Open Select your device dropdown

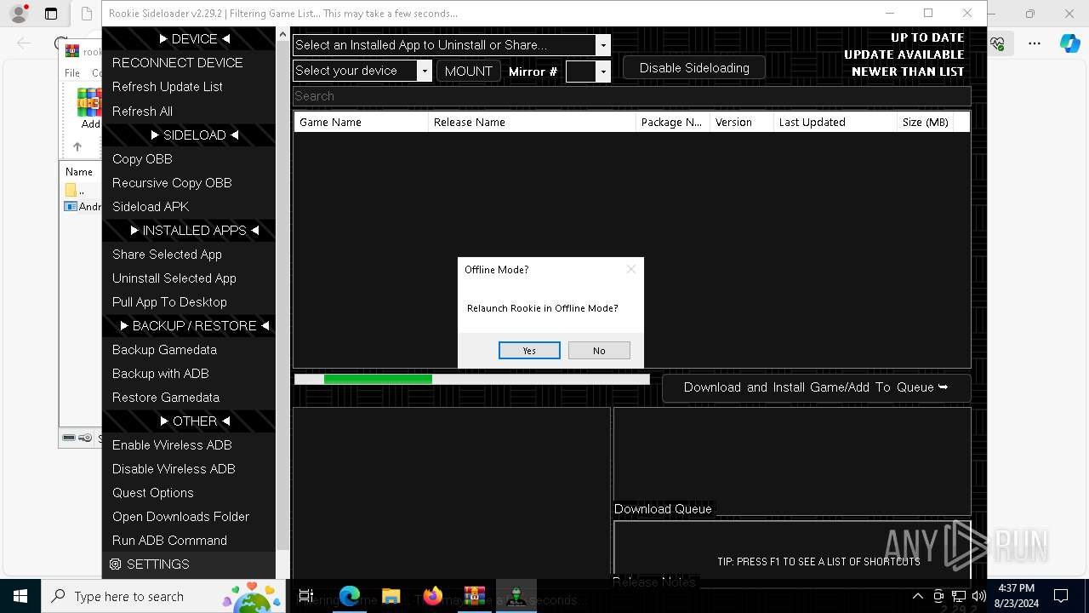[362, 71]
